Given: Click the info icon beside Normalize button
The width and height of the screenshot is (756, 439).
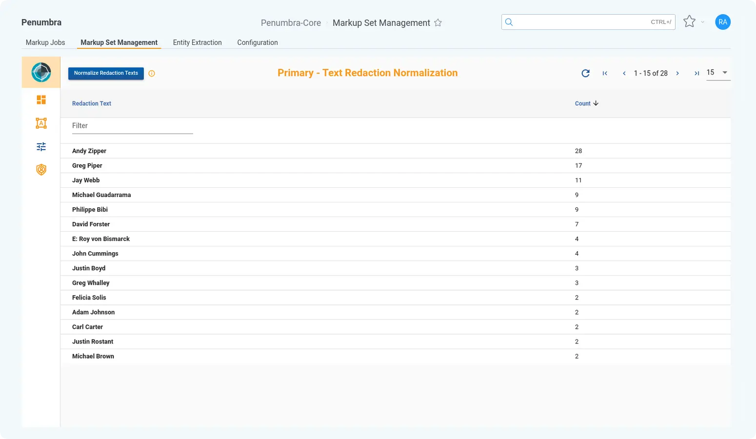Looking at the screenshot, I should pyautogui.click(x=152, y=74).
